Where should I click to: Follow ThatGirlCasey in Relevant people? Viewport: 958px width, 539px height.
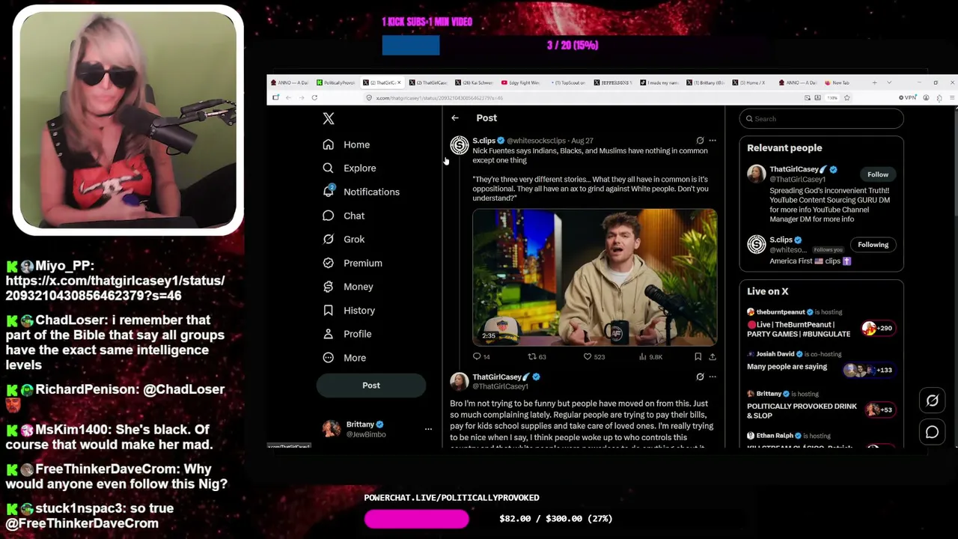pyautogui.click(x=878, y=174)
